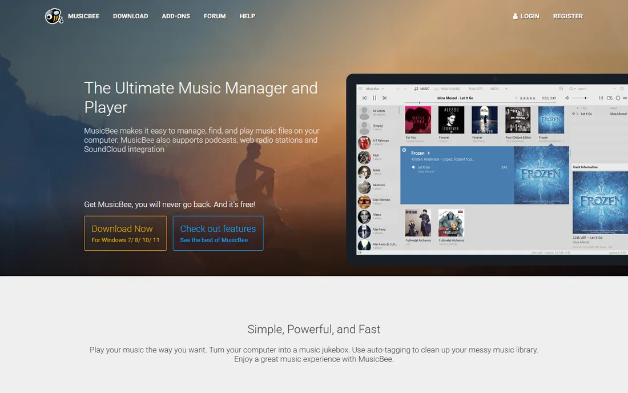Click the previous track icon in player screenshot
The width and height of the screenshot is (628, 393).
tap(364, 98)
